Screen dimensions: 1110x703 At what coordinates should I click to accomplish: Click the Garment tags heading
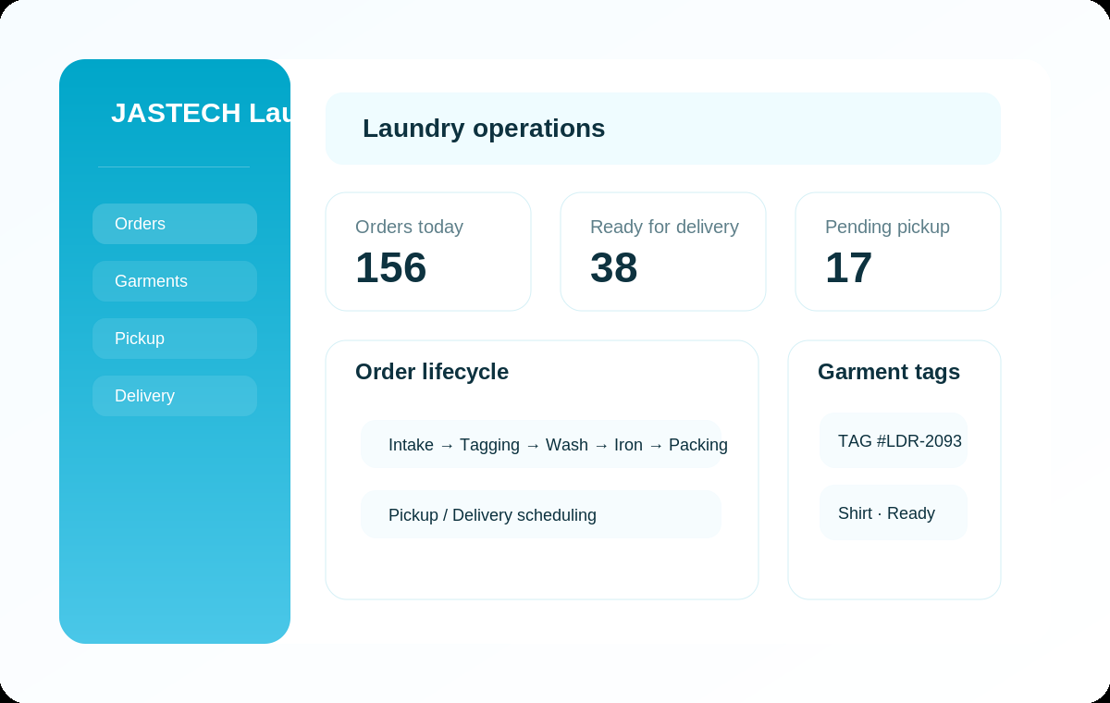point(889,372)
